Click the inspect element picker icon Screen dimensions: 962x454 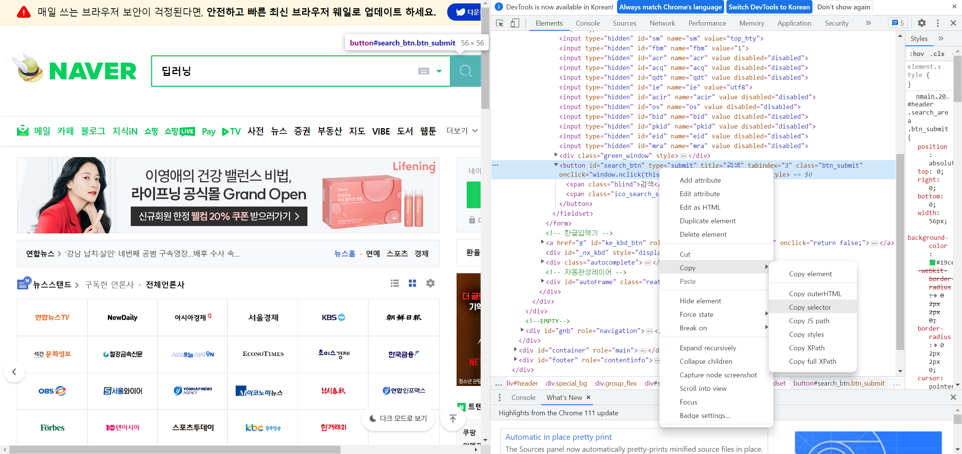pyautogui.click(x=499, y=23)
